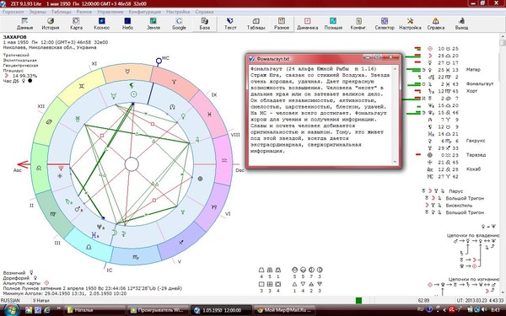The image size is (506, 316).
Task: Click the Кохаб star label
Action: 473,169
